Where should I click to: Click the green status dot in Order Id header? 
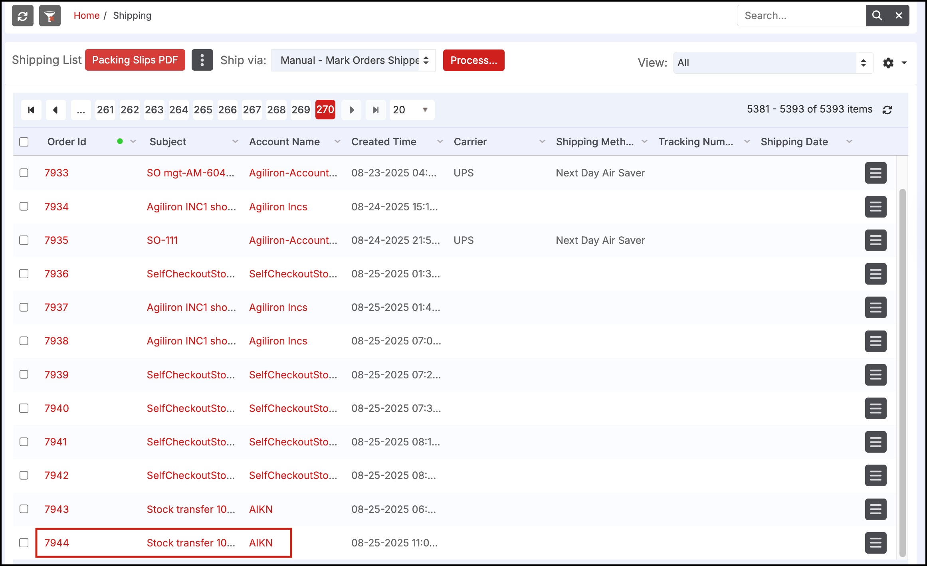coord(120,141)
